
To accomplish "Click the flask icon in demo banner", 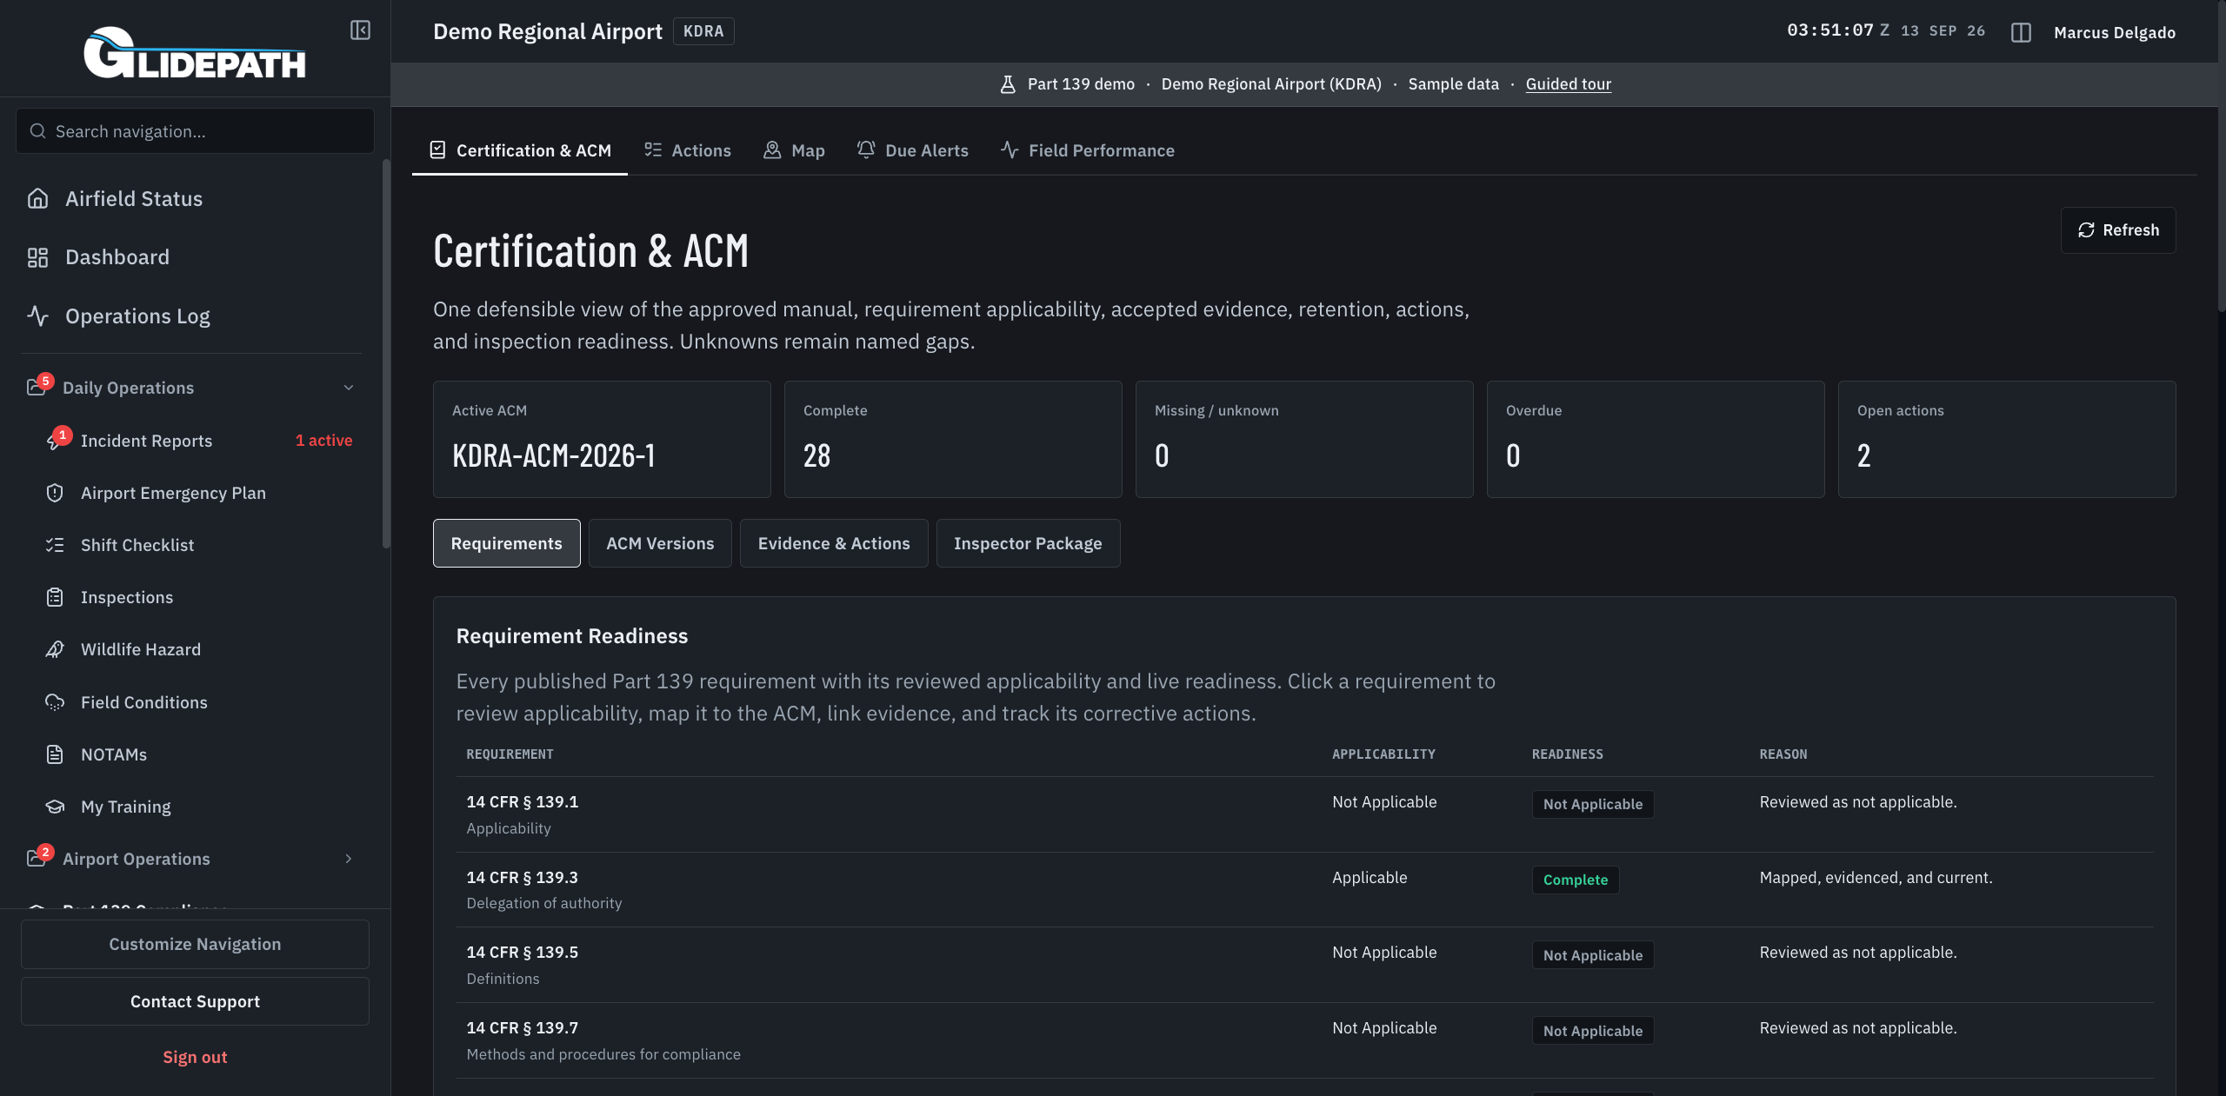I will click(1008, 84).
